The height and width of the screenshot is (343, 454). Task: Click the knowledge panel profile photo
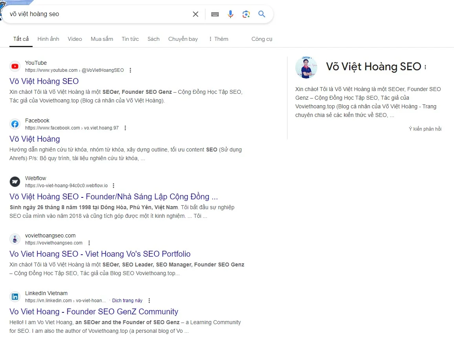[x=306, y=68]
